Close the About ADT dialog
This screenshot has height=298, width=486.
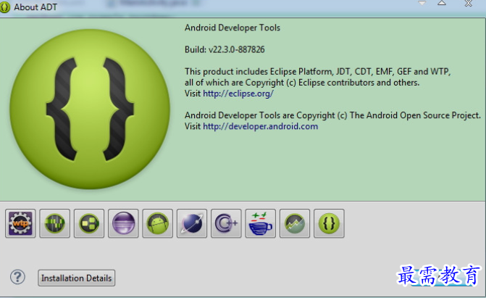(469, 4)
